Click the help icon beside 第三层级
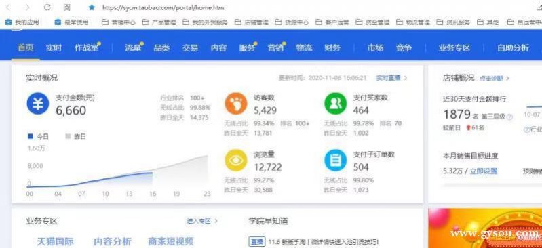Viewport: 542px width, 248px height. coord(509,117)
